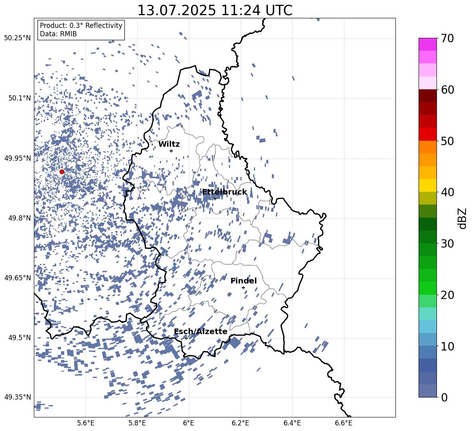The image size is (472, 431).
Task: Click the Wiltz station cross marker
Action: tap(171, 151)
